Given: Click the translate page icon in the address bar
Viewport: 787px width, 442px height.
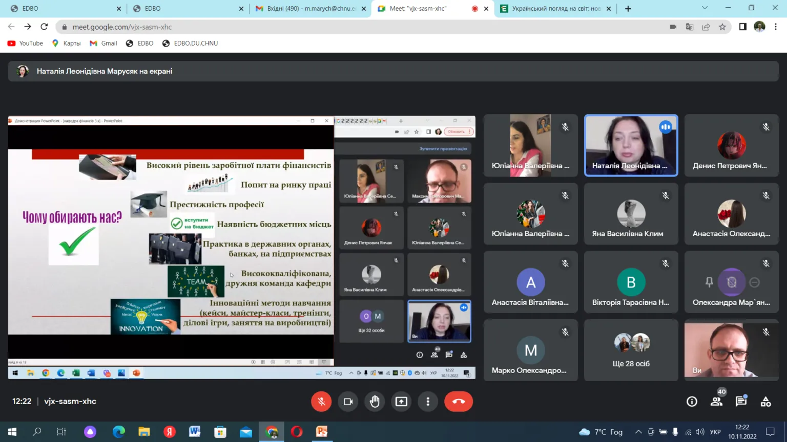Looking at the screenshot, I should 690,27.
